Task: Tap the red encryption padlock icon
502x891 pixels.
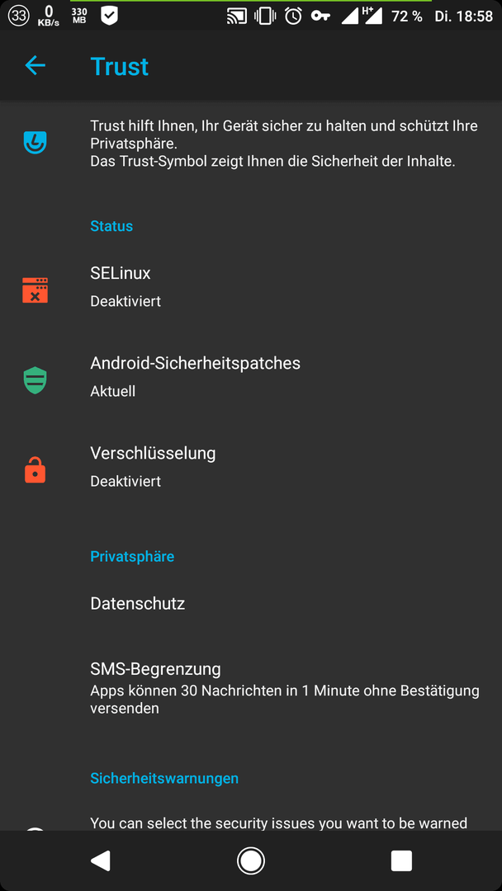Action: point(35,470)
